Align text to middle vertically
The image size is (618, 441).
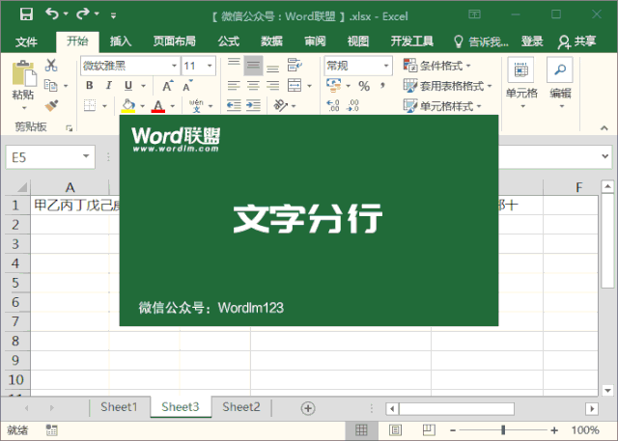253,66
